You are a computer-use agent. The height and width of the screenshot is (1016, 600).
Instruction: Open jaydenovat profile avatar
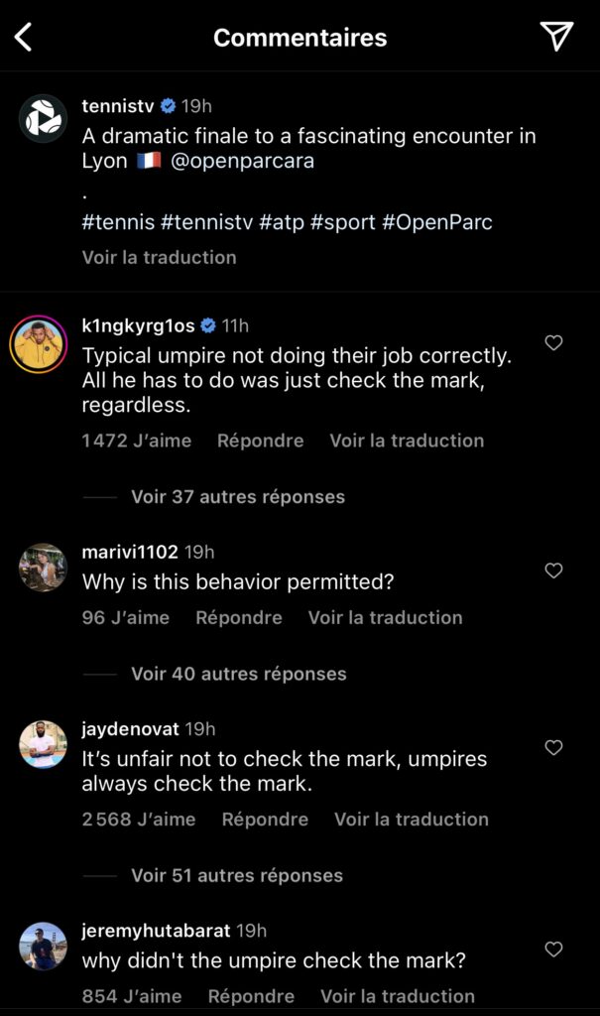pyautogui.click(x=43, y=744)
